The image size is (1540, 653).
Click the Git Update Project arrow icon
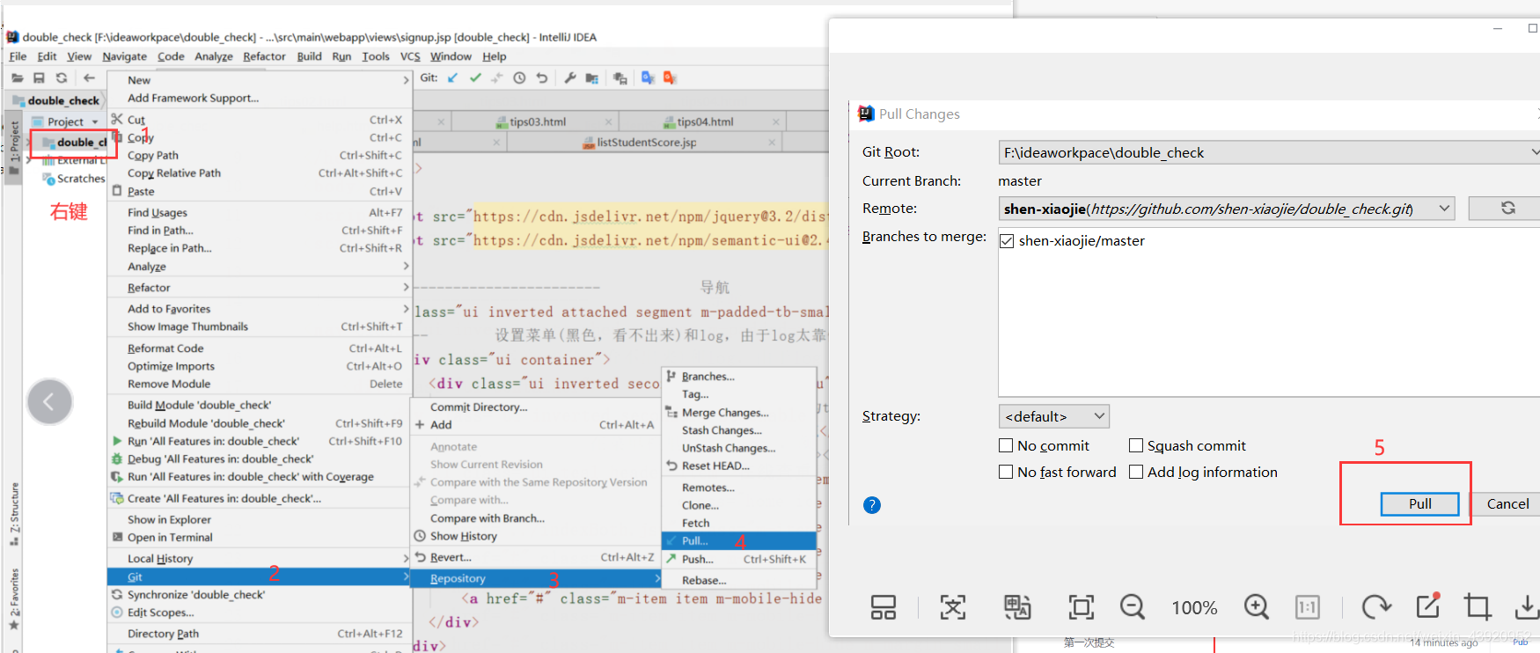(452, 78)
